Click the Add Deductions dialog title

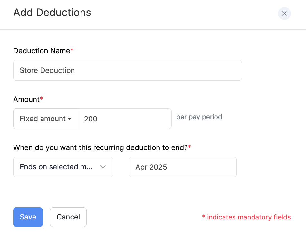pyautogui.click(x=52, y=13)
